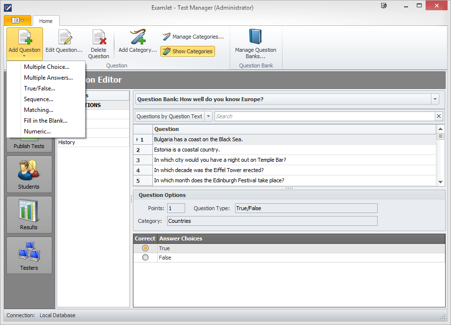The image size is (451, 325).
Task: Choose True/False from the menu
Action: (x=41, y=88)
